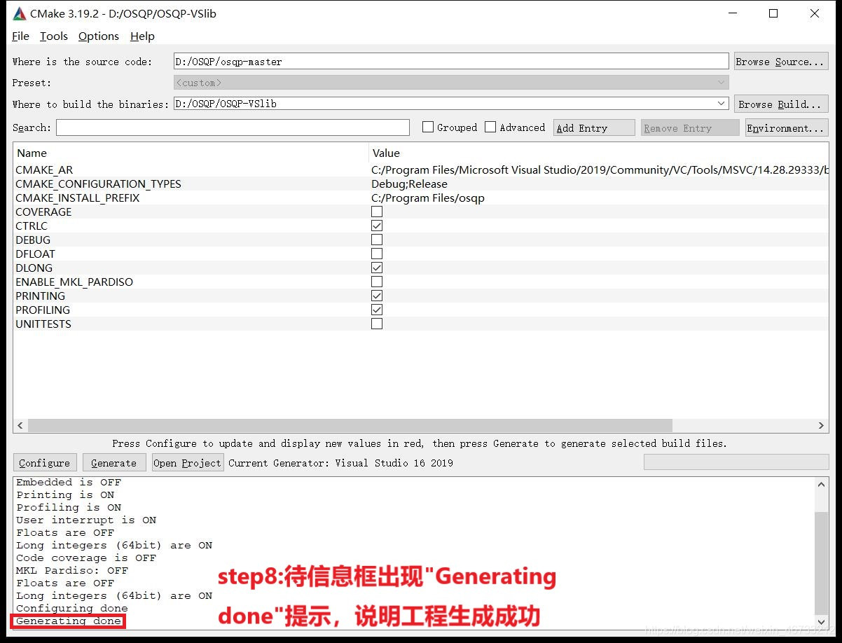Expand the build binaries path dropdown
This screenshot has height=643, width=842.
[722, 104]
